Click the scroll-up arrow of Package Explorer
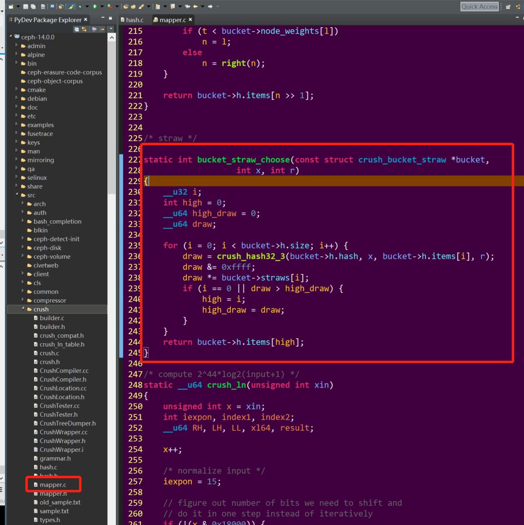Image resolution: width=524 pixels, height=525 pixels. click(x=112, y=38)
